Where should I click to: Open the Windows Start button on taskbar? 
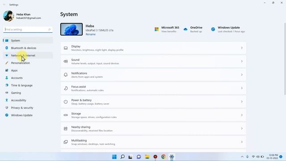pyautogui.click(x=114, y=157)
